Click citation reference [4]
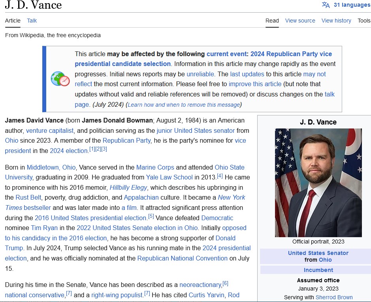 (x=220, y=176)
